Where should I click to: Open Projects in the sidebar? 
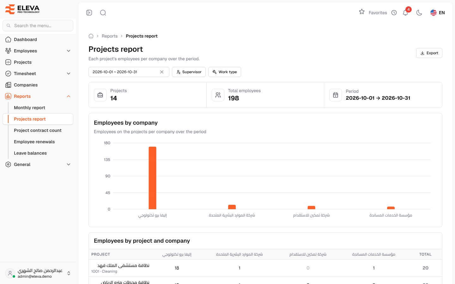(38, 62)
